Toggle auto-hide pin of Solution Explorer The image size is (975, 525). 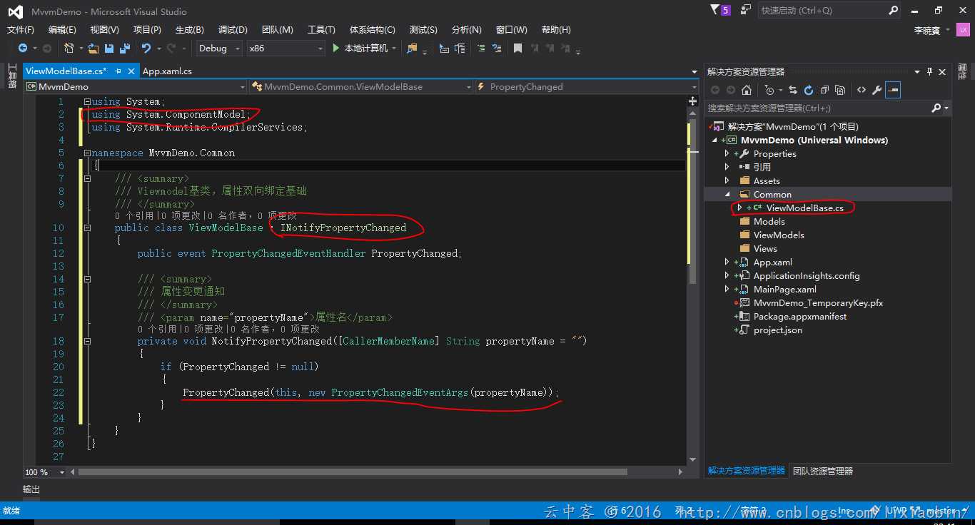coord(930,72)
